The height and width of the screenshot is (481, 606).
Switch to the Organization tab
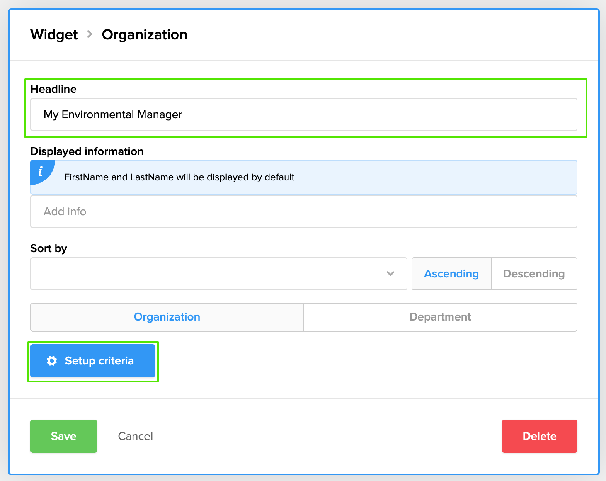pyautogui.click(x=167, y=317)
